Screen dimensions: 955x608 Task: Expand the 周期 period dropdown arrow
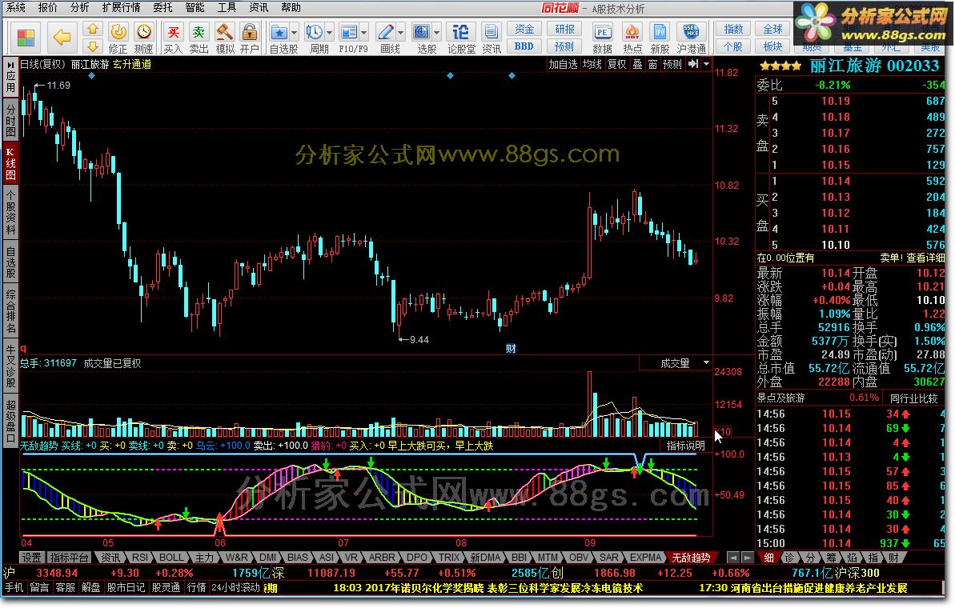330,32
